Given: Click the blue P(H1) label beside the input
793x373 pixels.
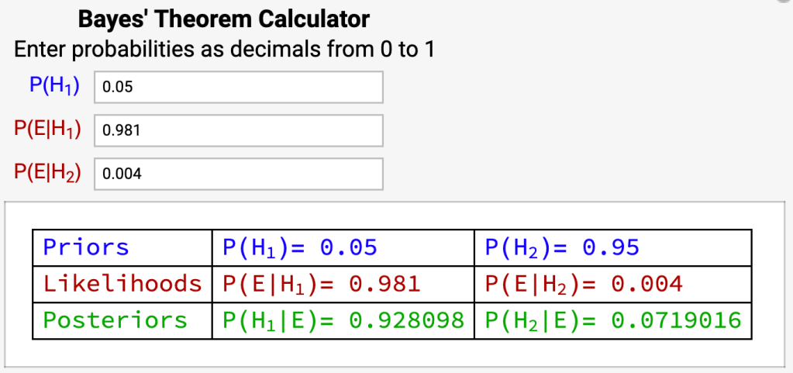Looking at the screenshot, I should pos(54,86).
